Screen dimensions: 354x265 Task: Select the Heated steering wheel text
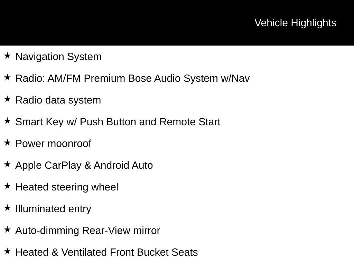pyautogui.click(x=67, y=187)
